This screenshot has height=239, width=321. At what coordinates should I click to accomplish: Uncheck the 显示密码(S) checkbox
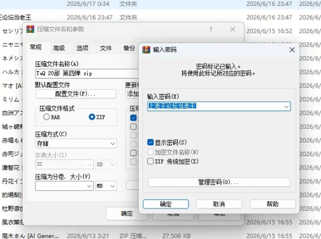(150, 142)
